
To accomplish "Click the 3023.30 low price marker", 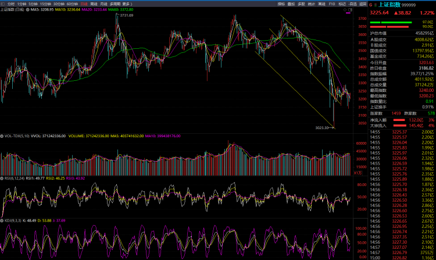I will (322, 127).
